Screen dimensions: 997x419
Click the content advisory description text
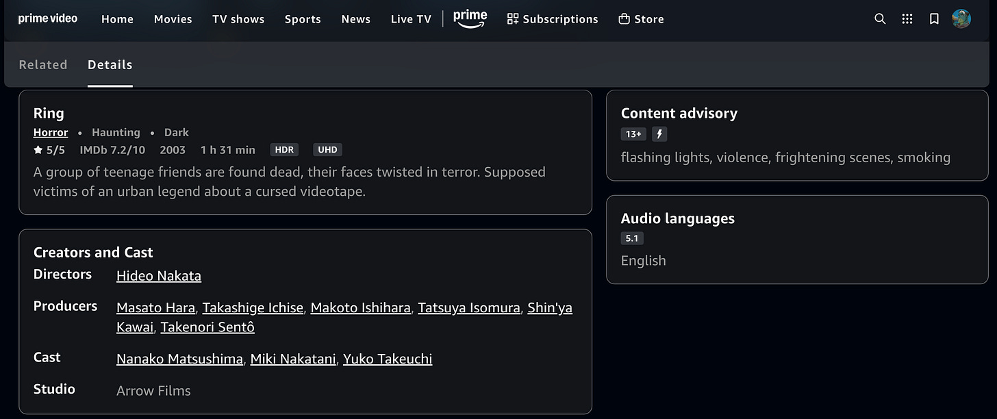[x=785, y=157]
